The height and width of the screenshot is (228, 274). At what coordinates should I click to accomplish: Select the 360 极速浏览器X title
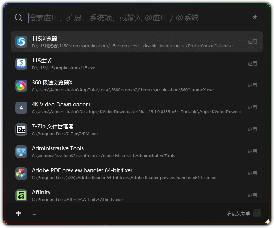(52, 83)
